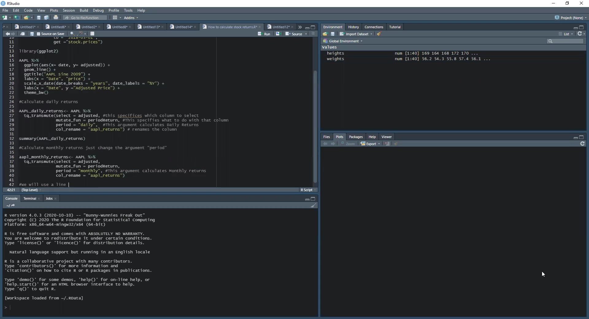589x319 pixels.
Task: Click the New File icon in main toolbar
Action: click(5, 18)
